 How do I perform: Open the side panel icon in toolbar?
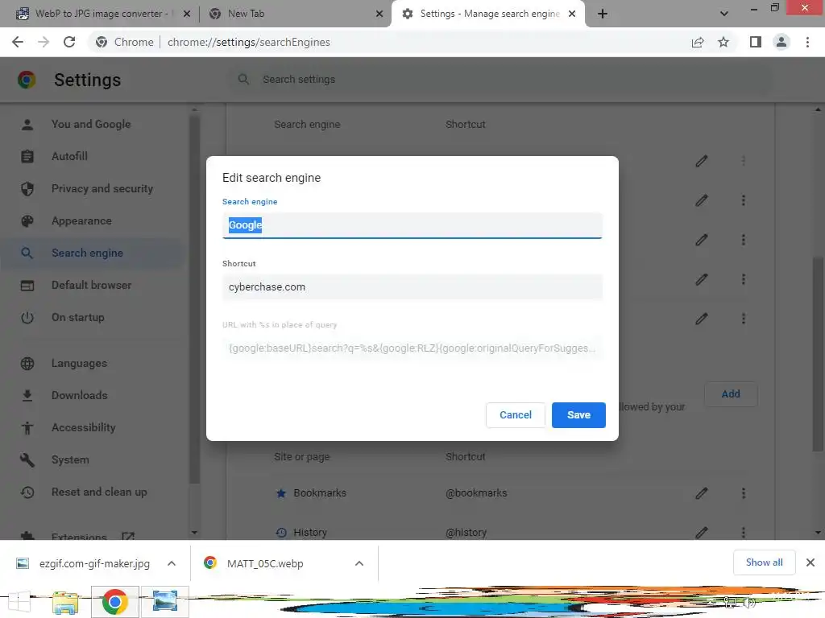[x=756, y=42]
